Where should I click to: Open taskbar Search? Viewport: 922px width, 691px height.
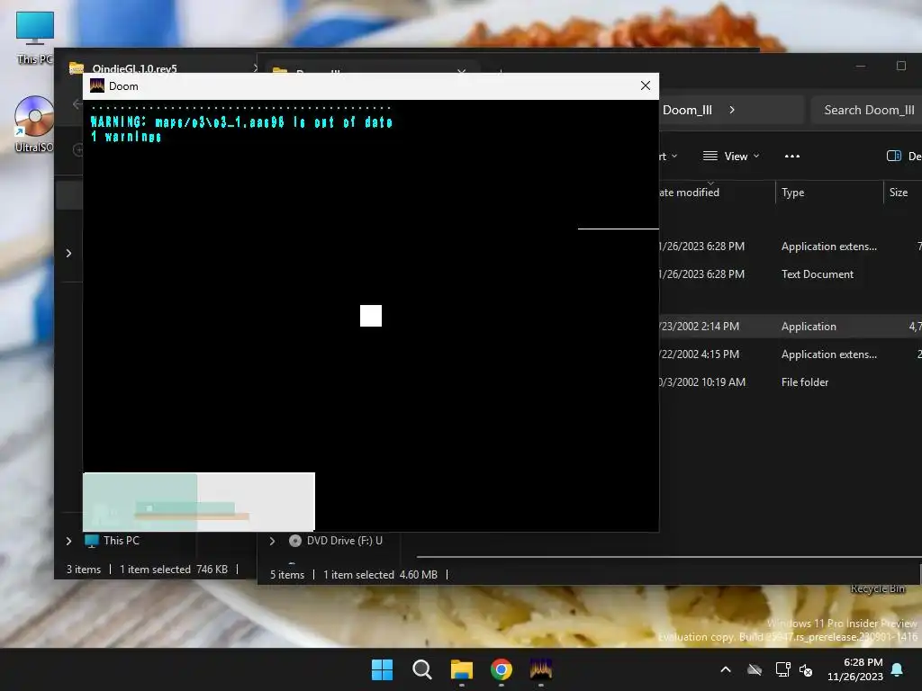click(422, 669)
